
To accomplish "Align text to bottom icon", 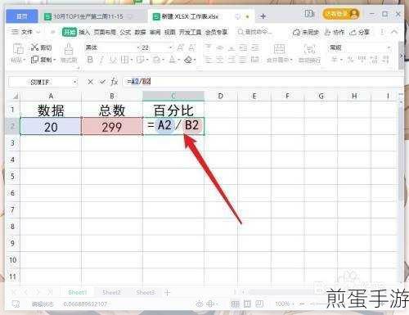I will [231, 47].
